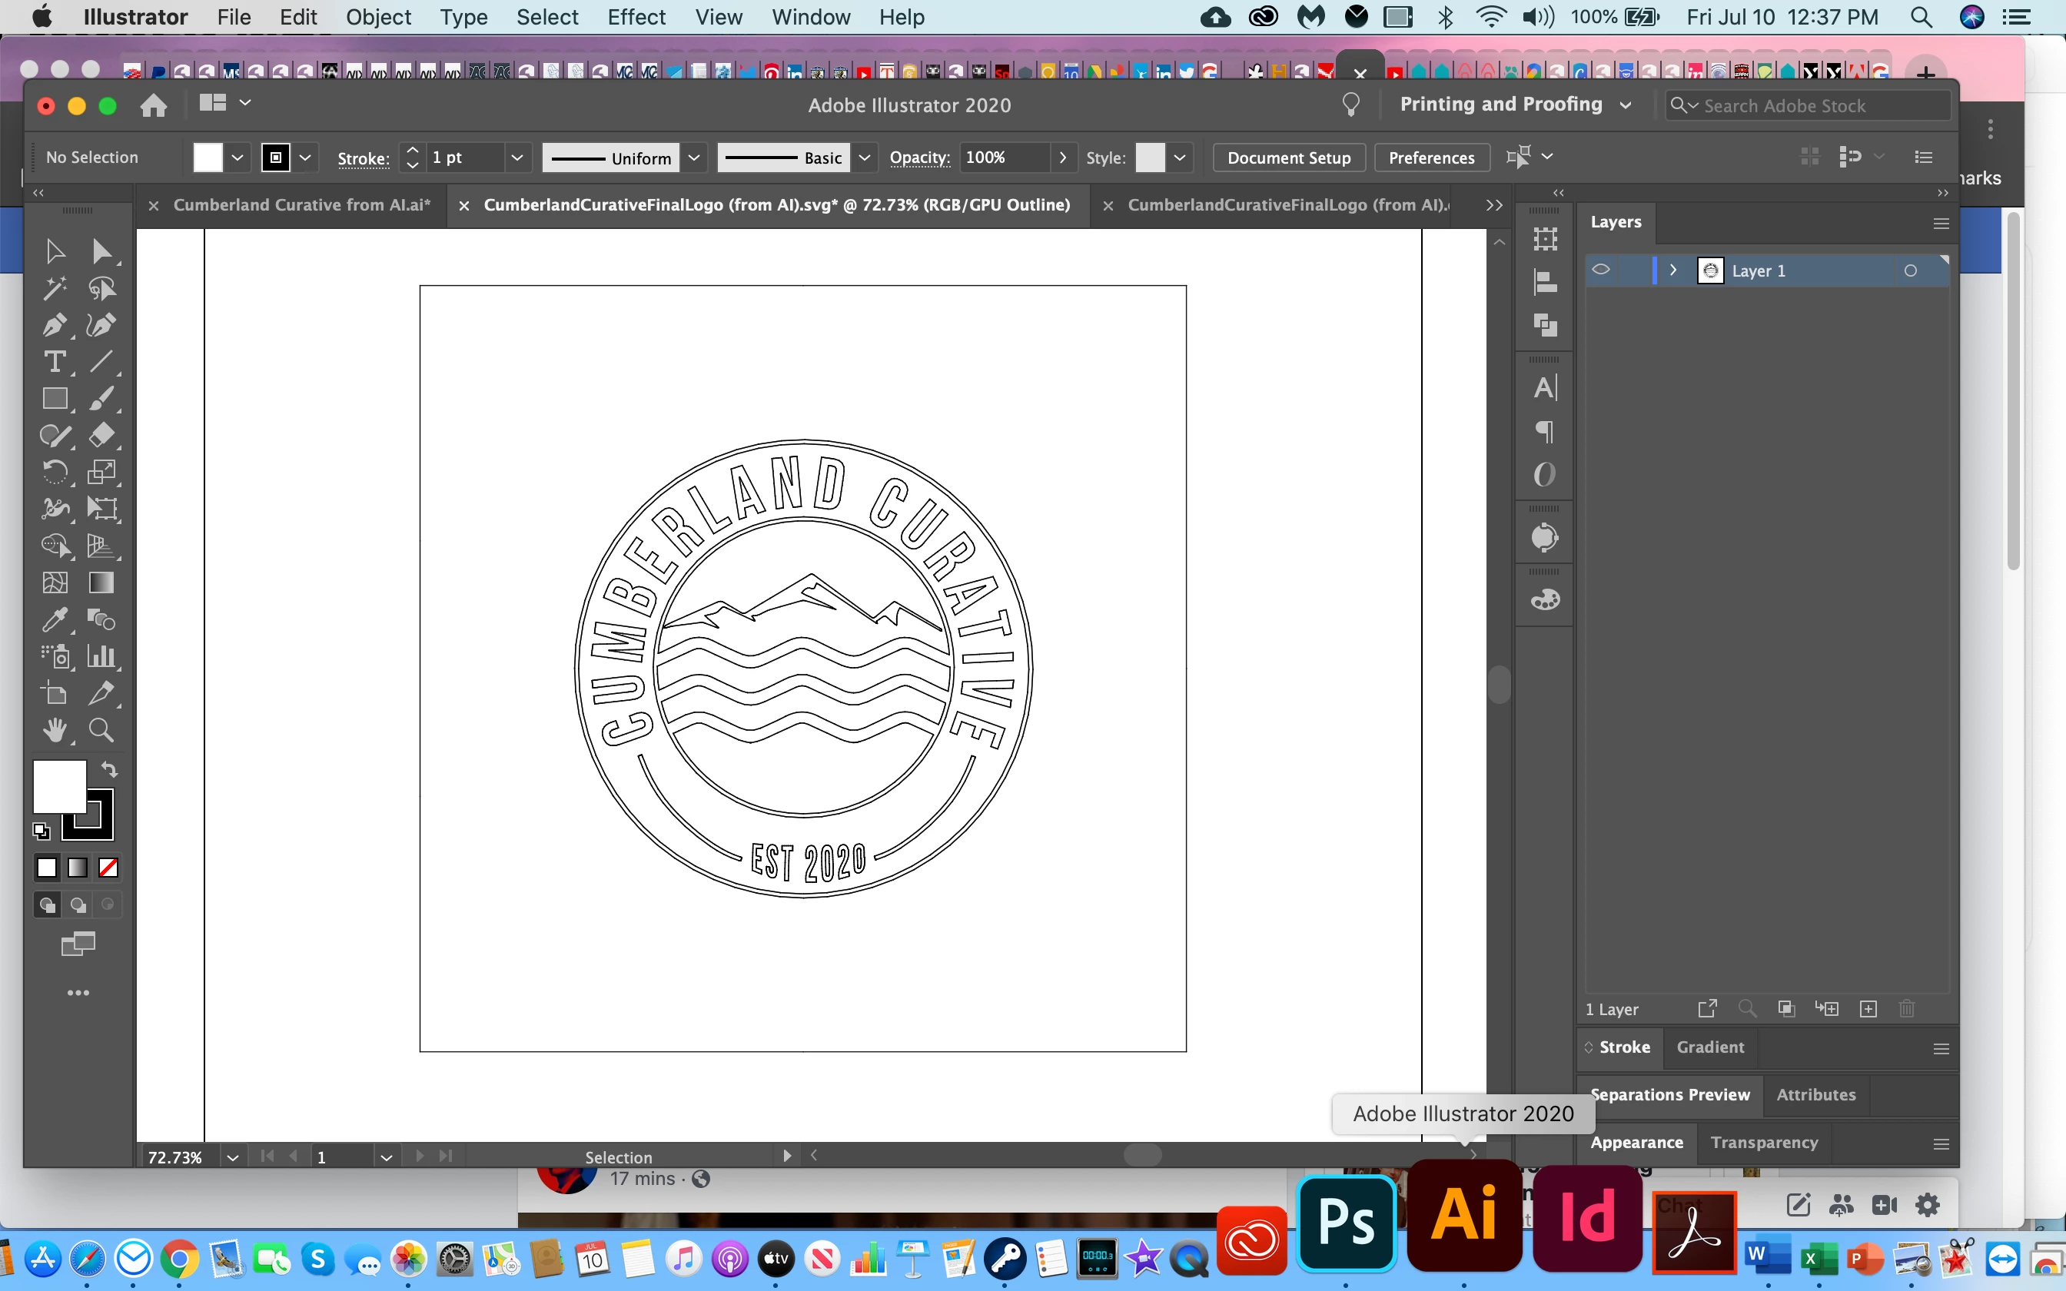Switch to Cumberland Curative from AI.ai tab
The image size is (2066, 1291).
point(301,205)
